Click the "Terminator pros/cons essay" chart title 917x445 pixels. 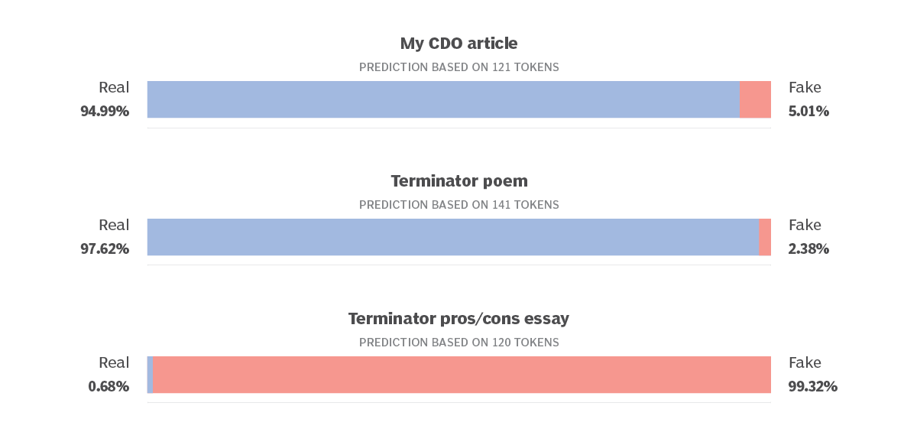coord(458,319)
